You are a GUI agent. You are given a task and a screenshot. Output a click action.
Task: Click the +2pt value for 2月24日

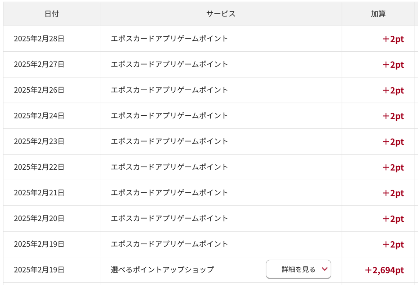click(x=393, y=116)
